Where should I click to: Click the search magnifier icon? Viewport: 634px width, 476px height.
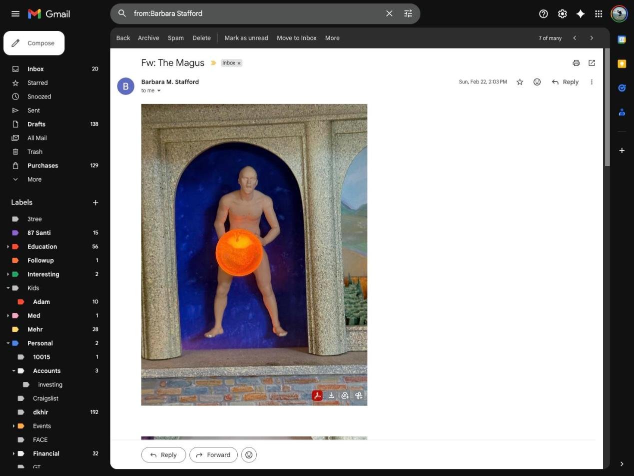point(122,13)
